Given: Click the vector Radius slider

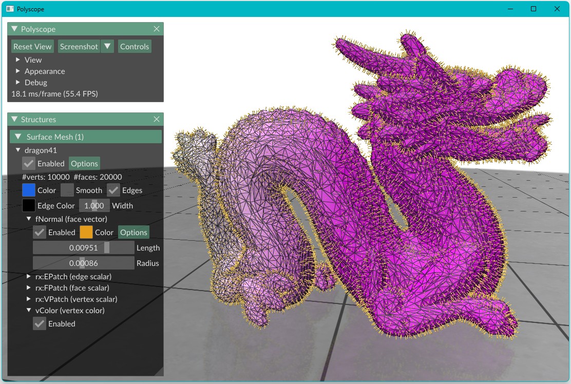Looking at the screenshot, I should (x=83, y=263).
